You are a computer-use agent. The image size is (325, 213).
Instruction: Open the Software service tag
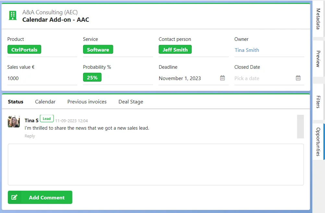pos(98,50)
